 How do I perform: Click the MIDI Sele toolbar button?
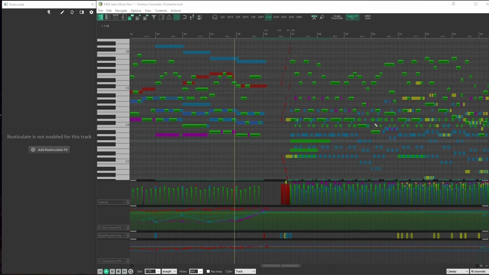coord(368,17)
